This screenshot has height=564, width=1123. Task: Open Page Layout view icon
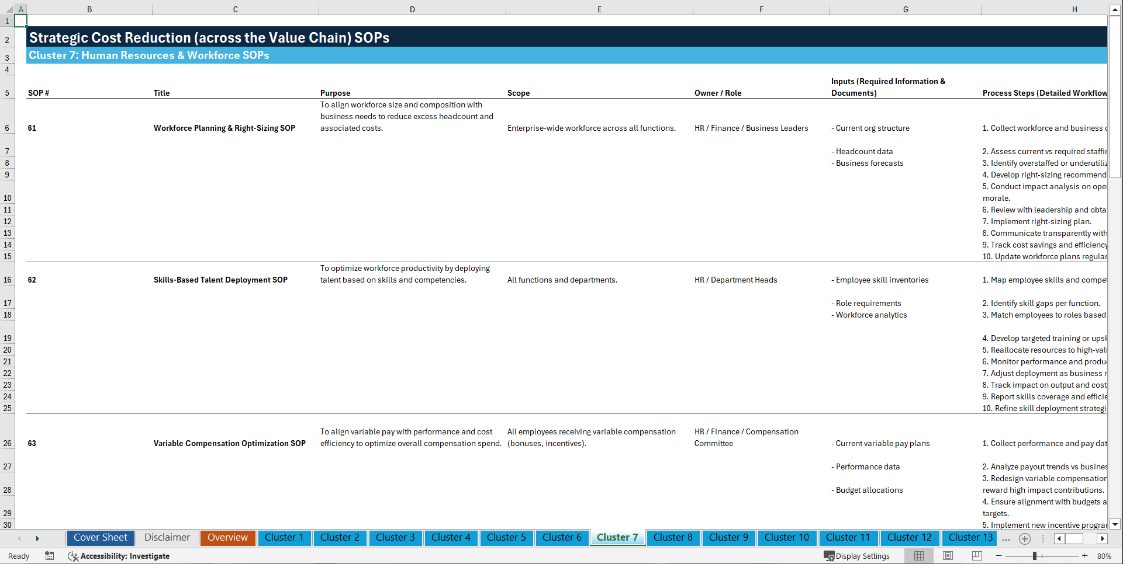[947, 556]
